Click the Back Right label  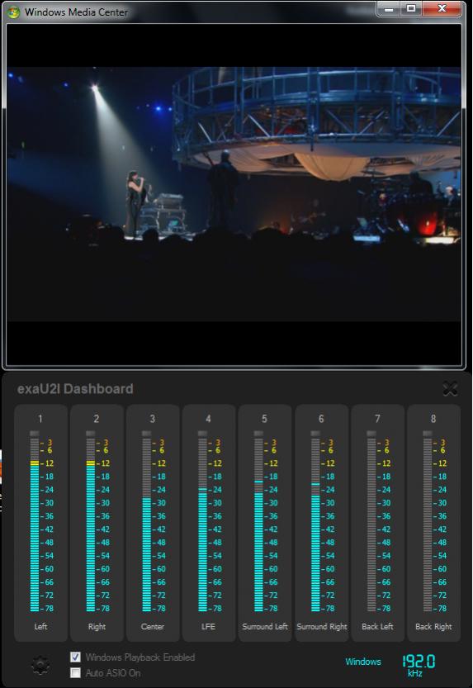pyautogui.click(x=433, y=627)
